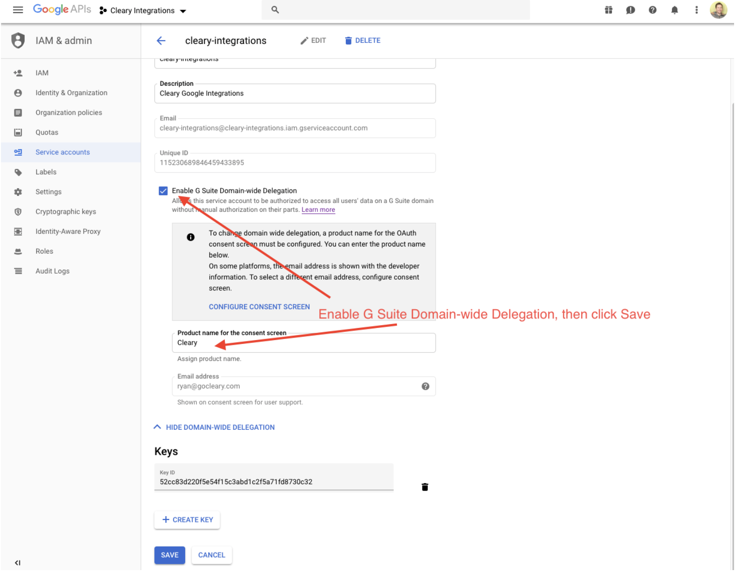Click the Organization policies list icon
736x573 pixels.
[x=18, y=112]
